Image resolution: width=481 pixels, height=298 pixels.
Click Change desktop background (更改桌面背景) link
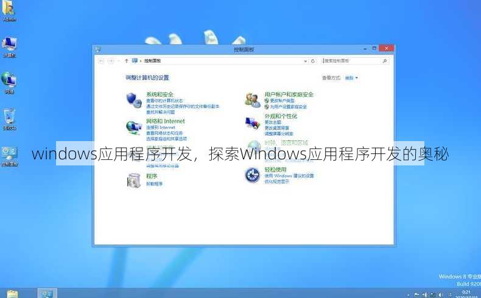tap(276, 128)
